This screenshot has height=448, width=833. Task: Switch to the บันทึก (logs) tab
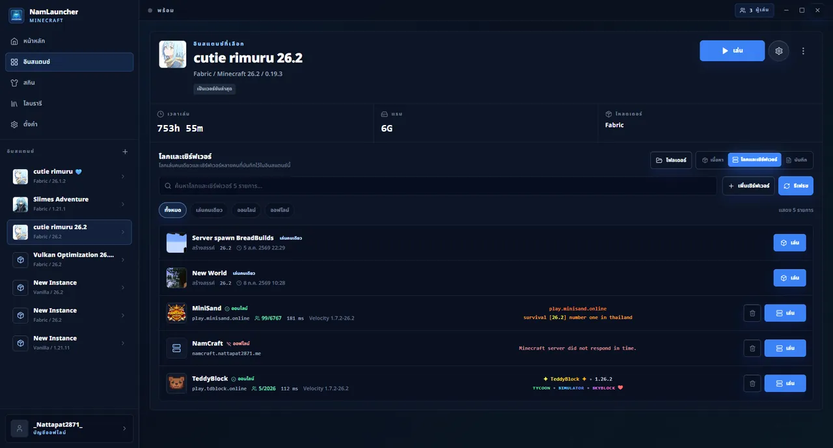797,160
